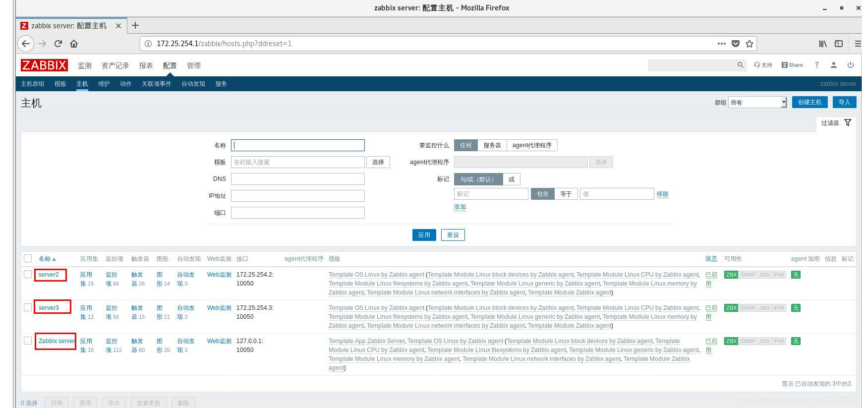The height and width of the screenshot is (408, 862).
Task: Click the Zabbix search magnifier icon
Action: pos(741,65)
